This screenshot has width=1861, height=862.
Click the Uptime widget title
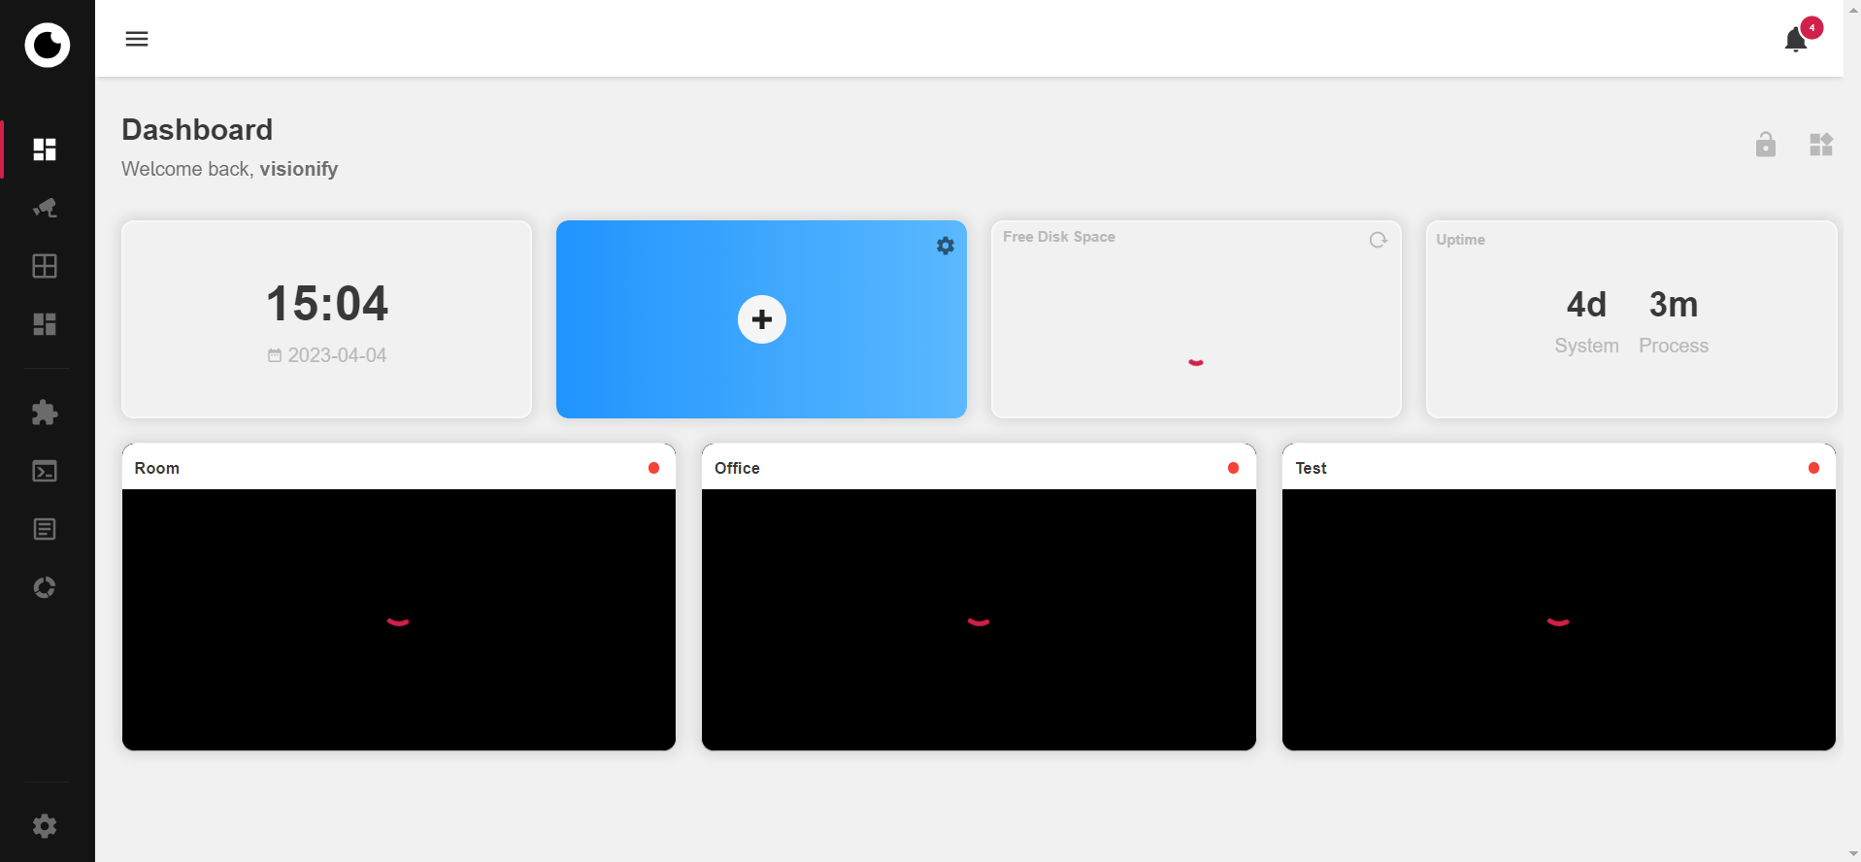pos(1460,240)
